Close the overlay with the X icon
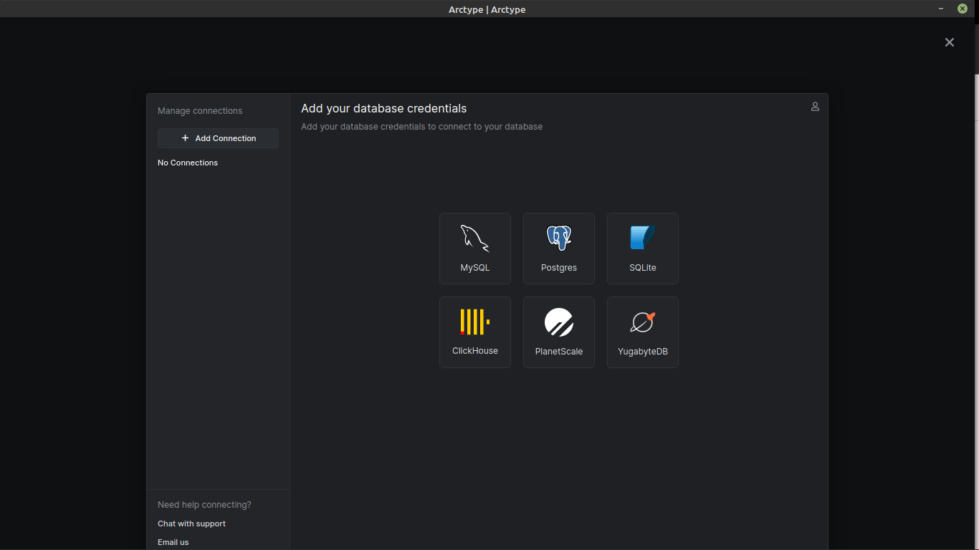 (950, 42)
